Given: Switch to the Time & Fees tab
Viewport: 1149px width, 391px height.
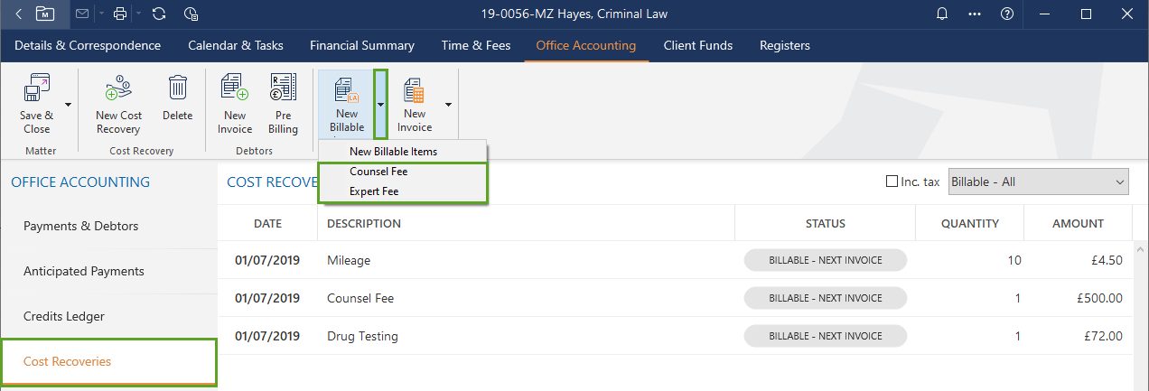Looking at the screenshot, I should point(475,45).
